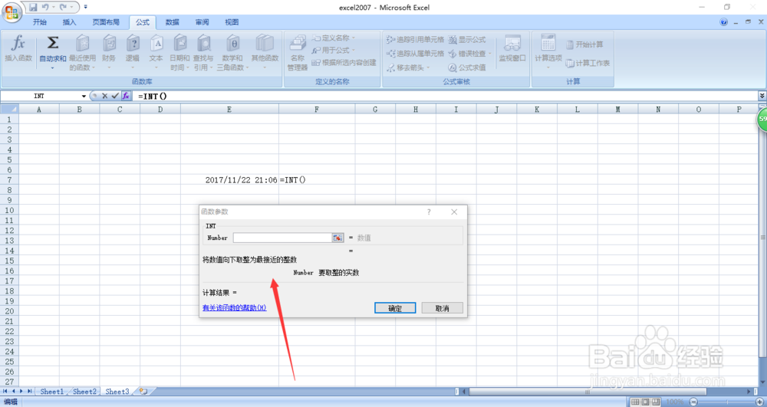Toggle 显示公式 mode
The image size is (767, 407).
click(x=466, y=40)
